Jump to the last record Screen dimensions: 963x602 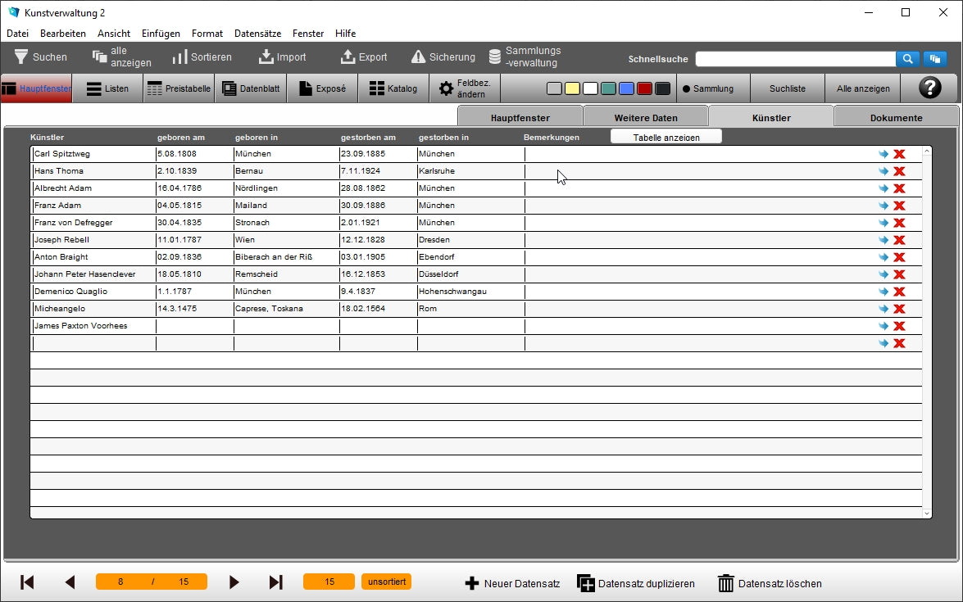click(x=276, y=582)
